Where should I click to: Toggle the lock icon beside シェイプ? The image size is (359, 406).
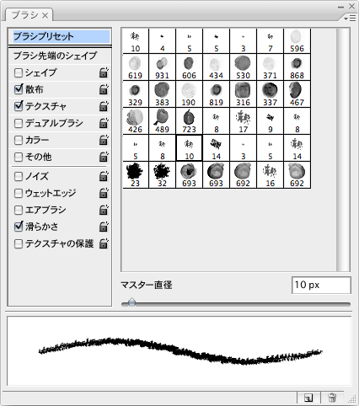click(104, 72)
